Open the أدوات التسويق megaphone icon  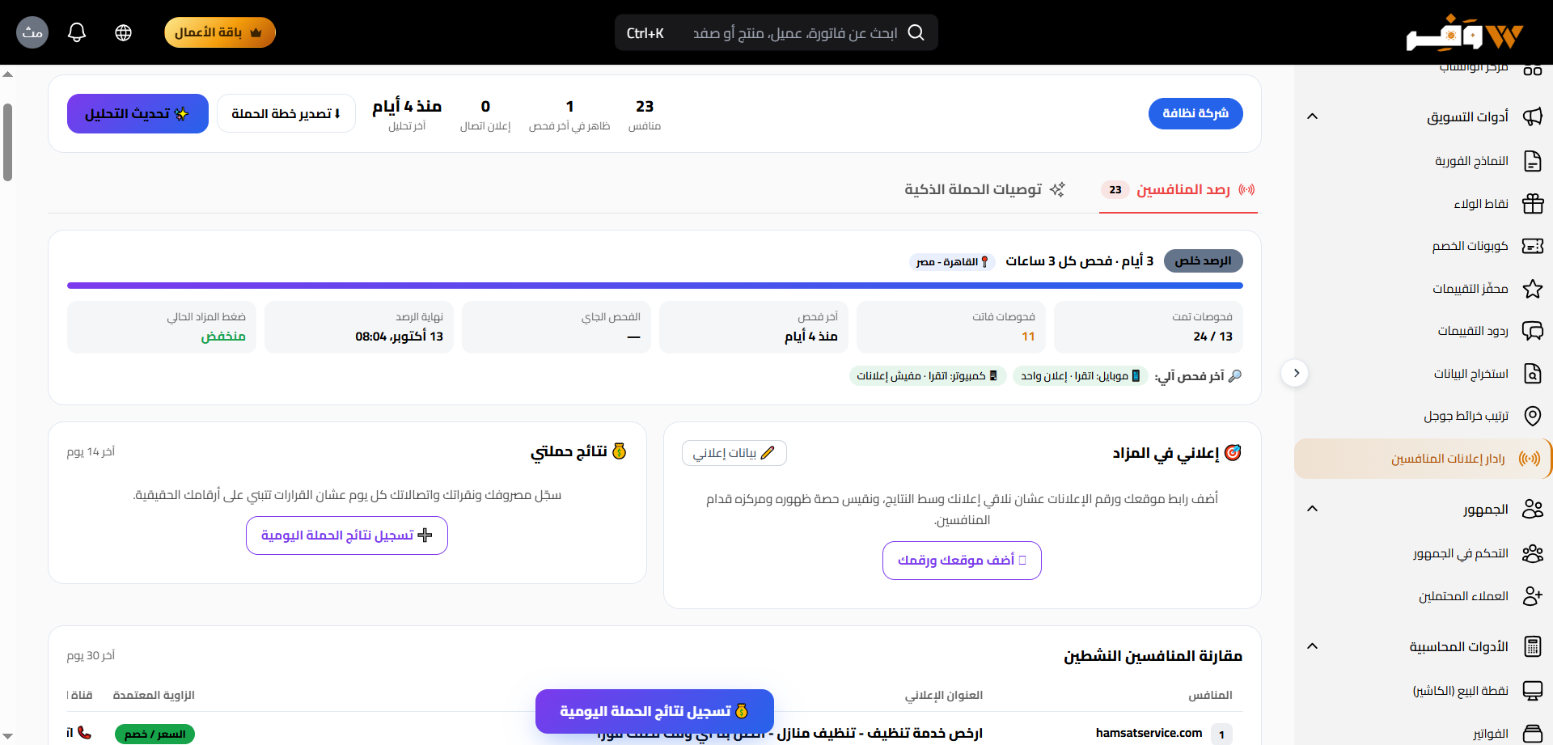click(x=1533, y=116)
